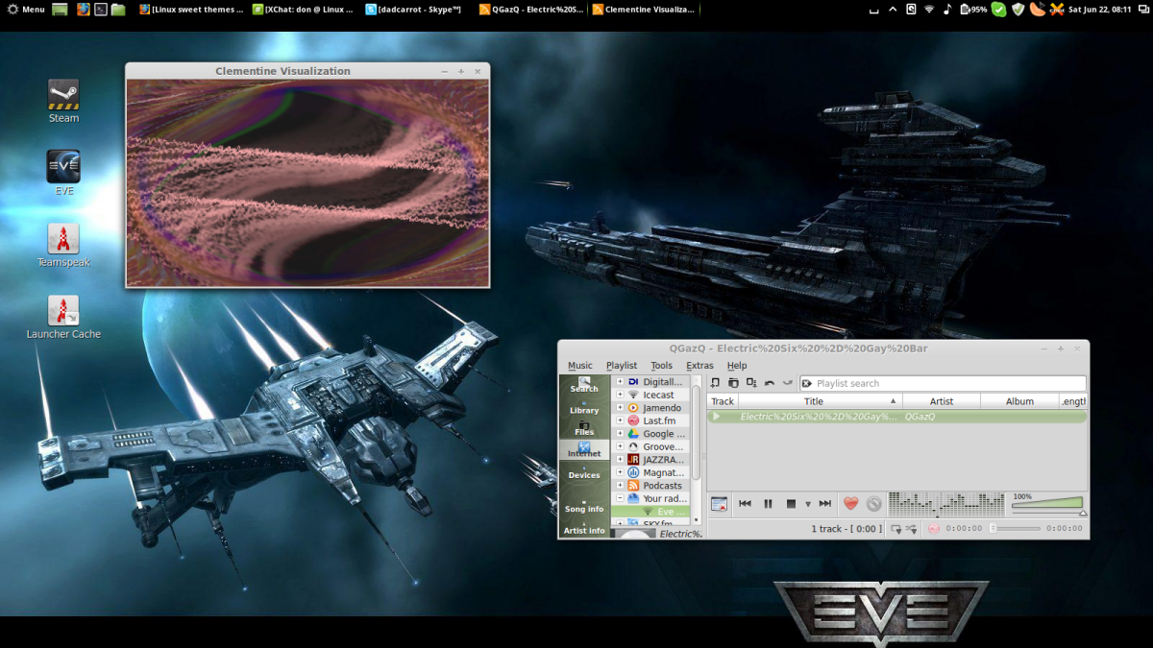
Task: Click the new playlist toolbar icon
Action: (715, 383)
